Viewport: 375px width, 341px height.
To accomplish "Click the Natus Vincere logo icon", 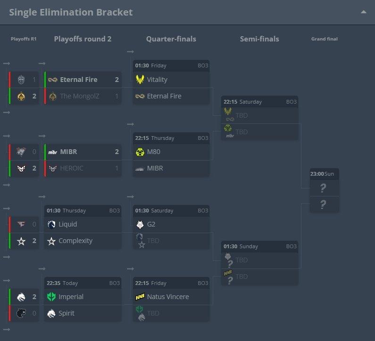I will click(140, 297).
